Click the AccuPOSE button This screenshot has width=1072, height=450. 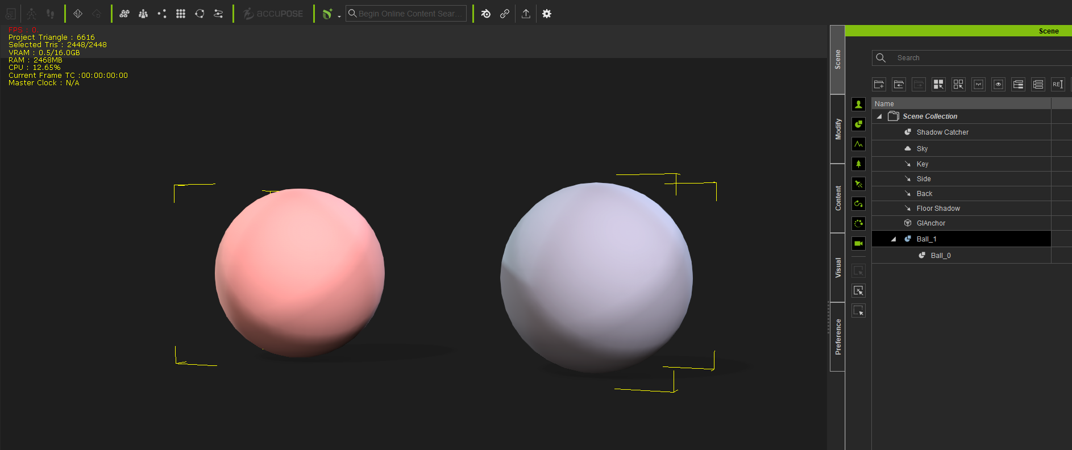(273, 14)
